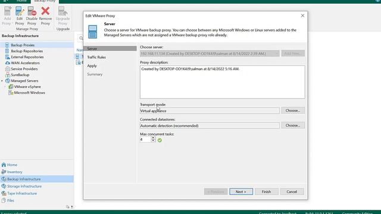Viewport: 381px width, 214px height.
Task: Click the Tape Infrastructure view icon
Action: pos(4,193)
